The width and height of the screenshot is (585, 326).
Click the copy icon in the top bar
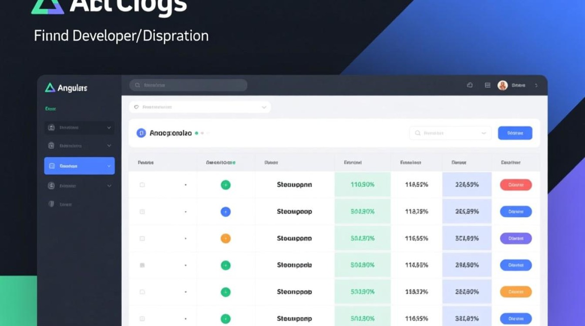pos(470,85)
